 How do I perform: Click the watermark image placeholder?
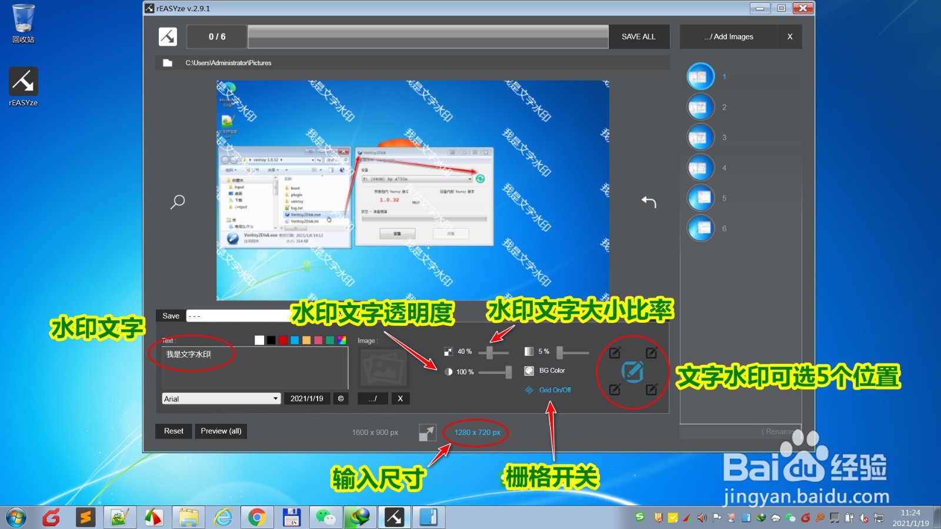click(x=383, y=368)
